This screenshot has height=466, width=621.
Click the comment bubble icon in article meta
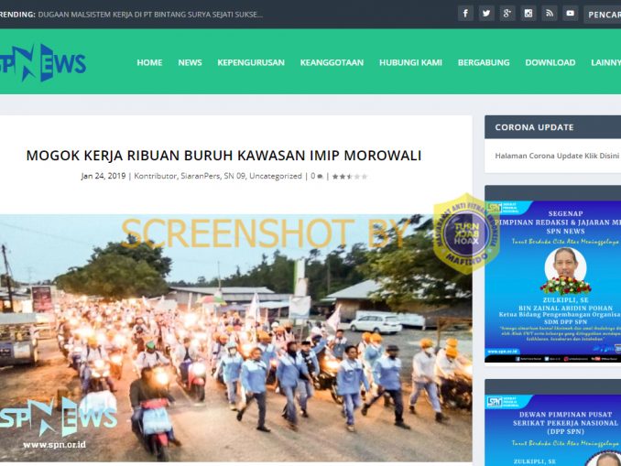tap(320, 177)
